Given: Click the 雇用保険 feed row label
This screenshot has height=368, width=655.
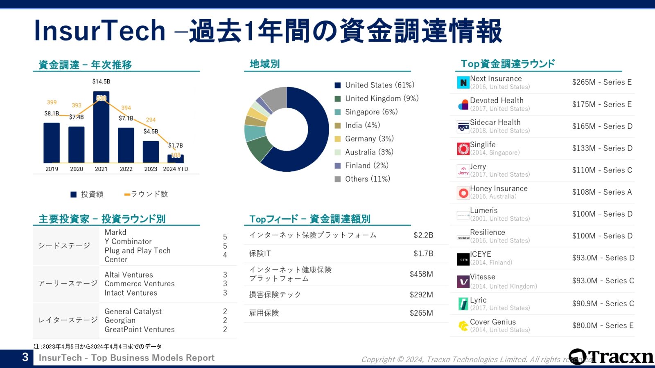Looking at the screenshot, I should pos(264,313).
